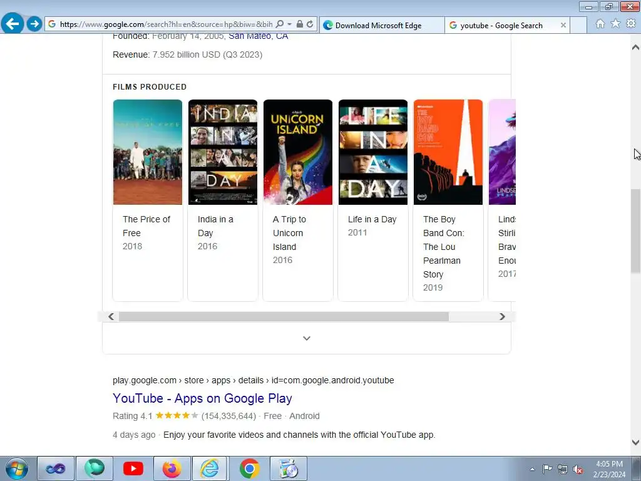Click the Life in a Day title
The image size is (641, 481).
click(372, 219)
